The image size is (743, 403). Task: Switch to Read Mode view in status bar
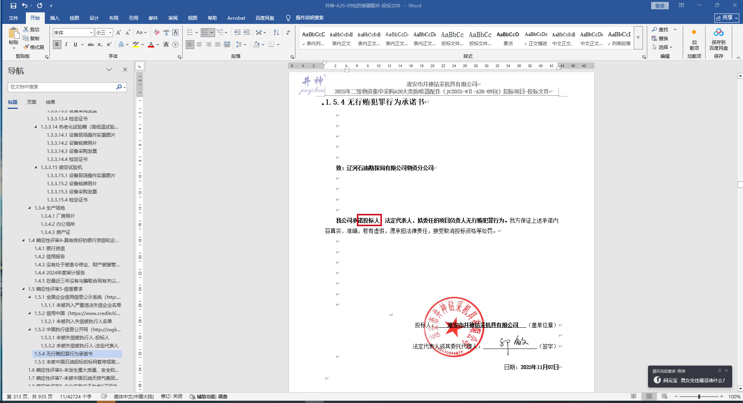coord(633,396)
